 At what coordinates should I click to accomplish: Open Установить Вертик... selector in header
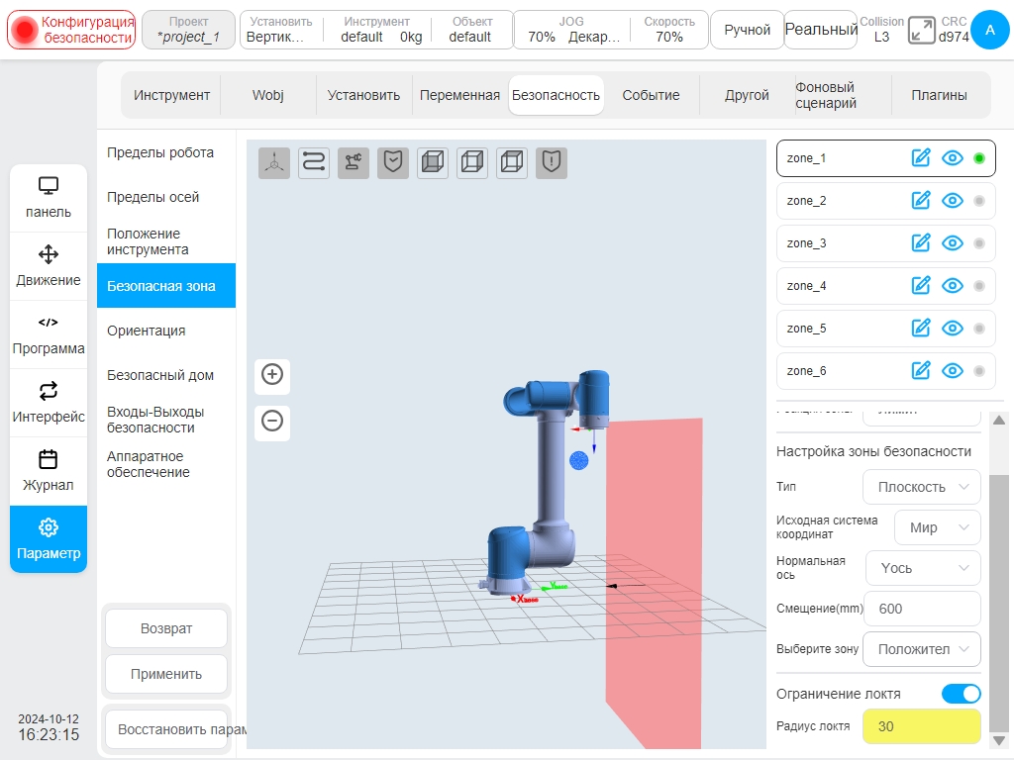280,30
